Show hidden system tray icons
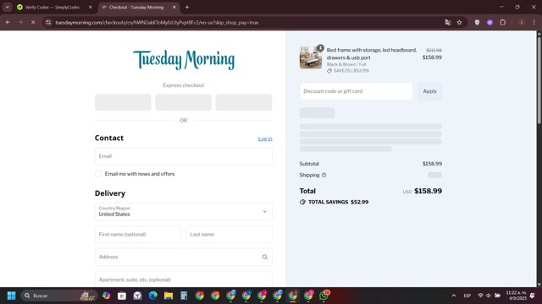 454,296
